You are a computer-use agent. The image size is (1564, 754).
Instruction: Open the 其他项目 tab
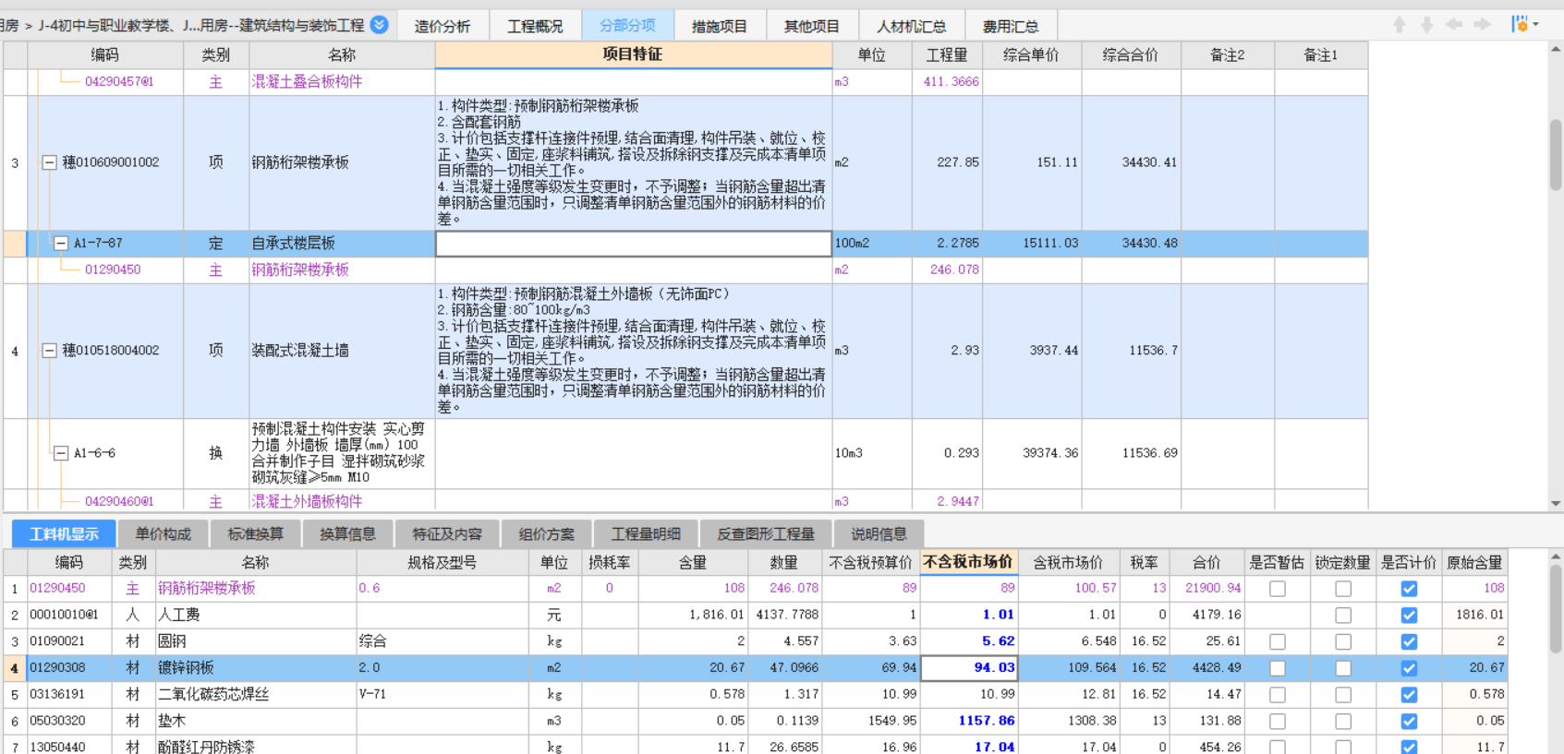pos(812,26)
